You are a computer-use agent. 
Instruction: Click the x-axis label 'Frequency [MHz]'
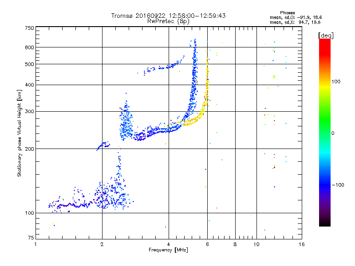pos(168,250)
